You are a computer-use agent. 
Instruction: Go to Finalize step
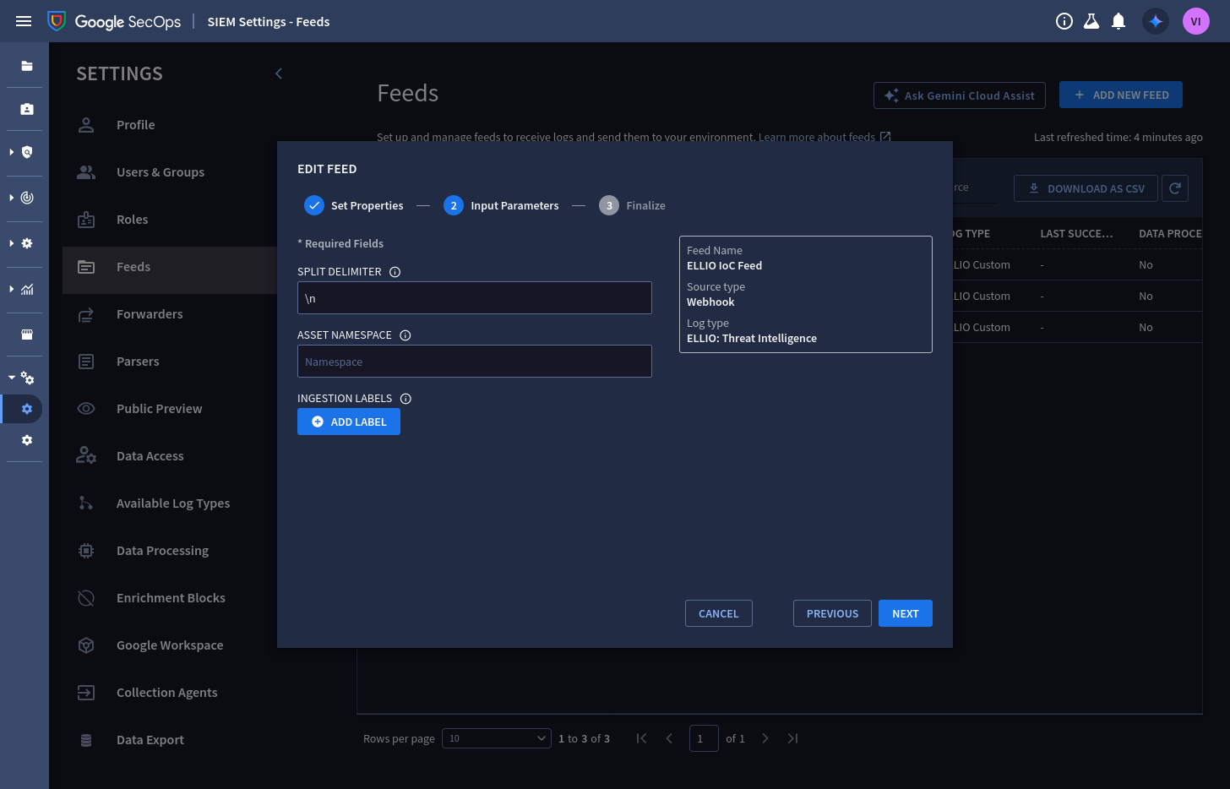632,205
